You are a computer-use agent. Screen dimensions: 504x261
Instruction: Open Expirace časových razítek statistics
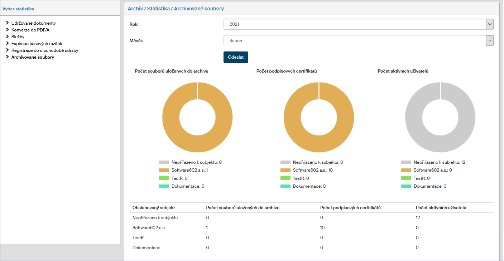[x=37, y=44]
